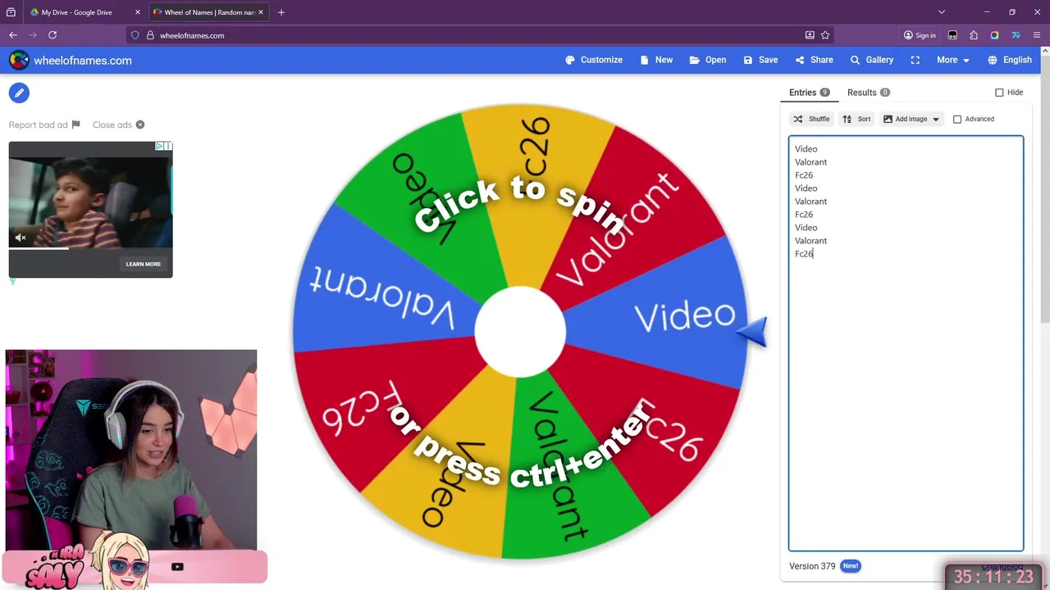Create a New wheel
Viewport: 1050px width, 590px height.
click(656, 60)
